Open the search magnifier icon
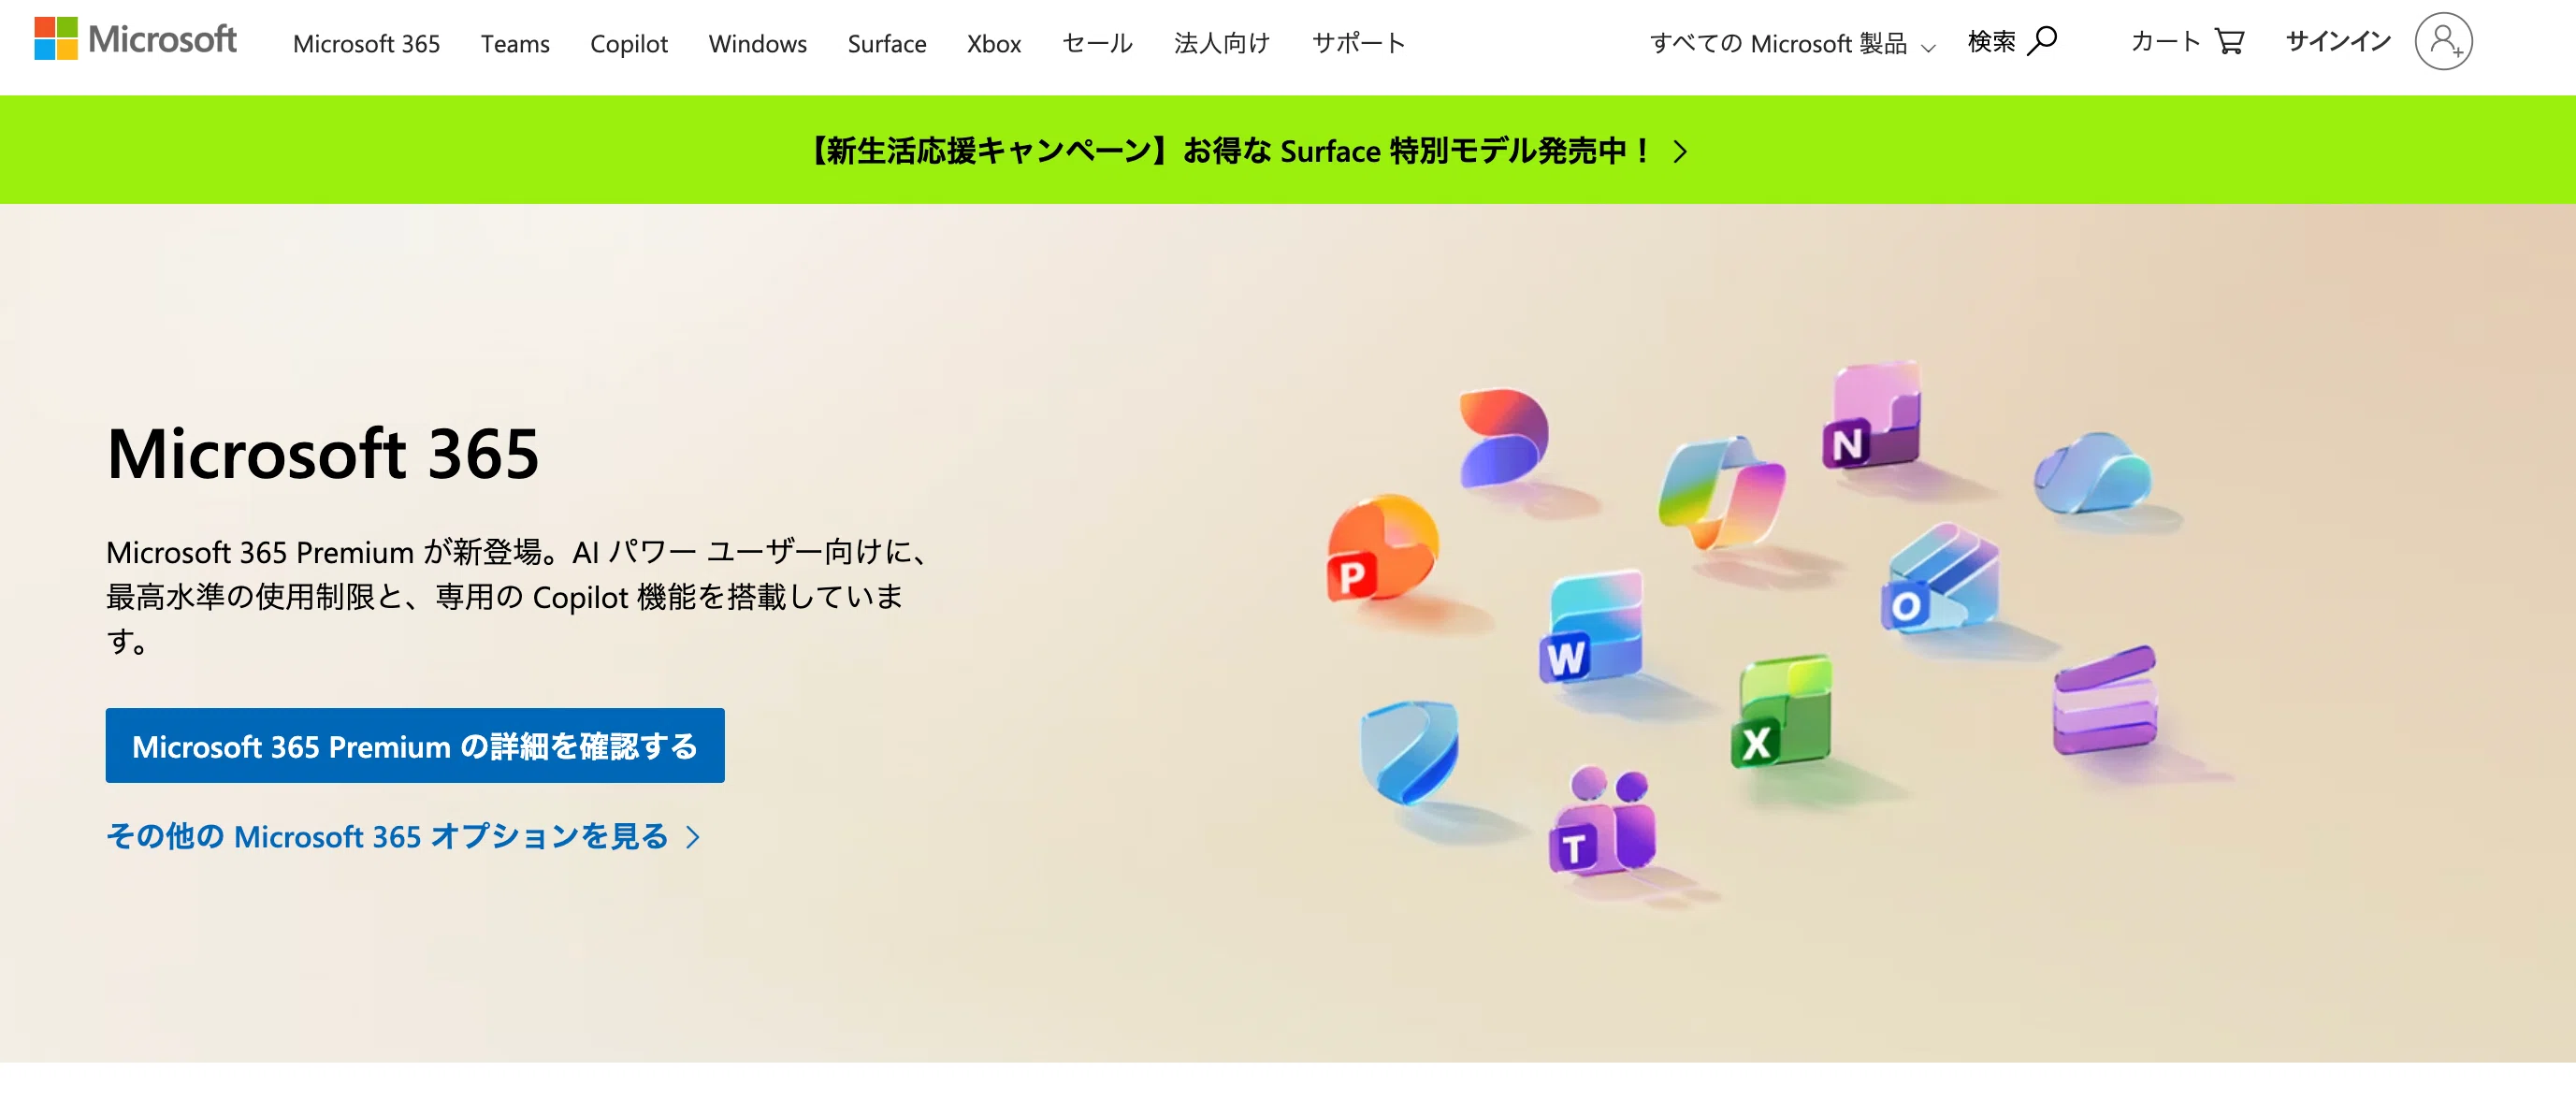This screenshot has width=2576, height=1100. [2043, 41]
